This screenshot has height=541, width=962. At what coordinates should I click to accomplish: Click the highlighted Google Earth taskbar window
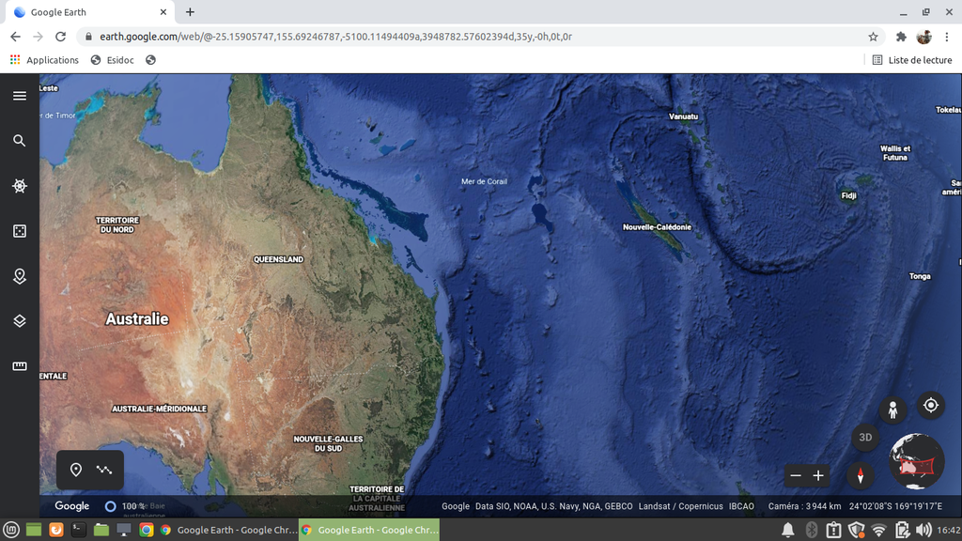coord(369,530)
